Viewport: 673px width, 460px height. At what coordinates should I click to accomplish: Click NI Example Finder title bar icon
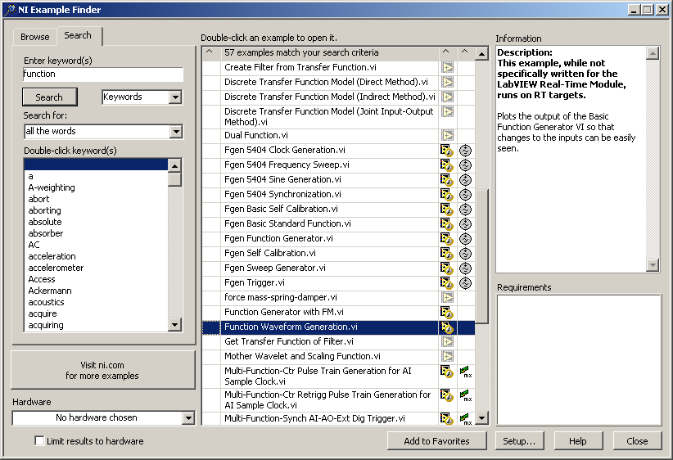pos(10,10)
